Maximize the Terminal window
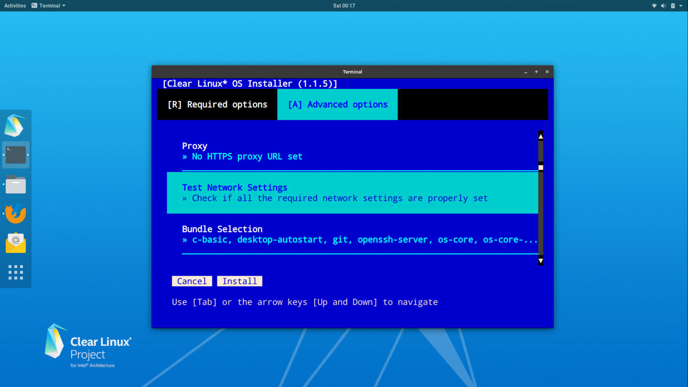Screen dimensions: 688x387 pyautogui.click(x=536, y=72)
